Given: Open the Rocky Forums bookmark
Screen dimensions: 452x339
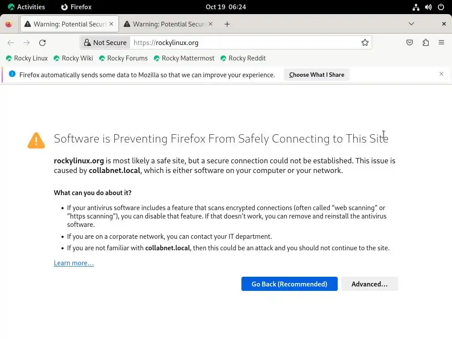Looking at the screenshot, I should click(x=123, y=58).
